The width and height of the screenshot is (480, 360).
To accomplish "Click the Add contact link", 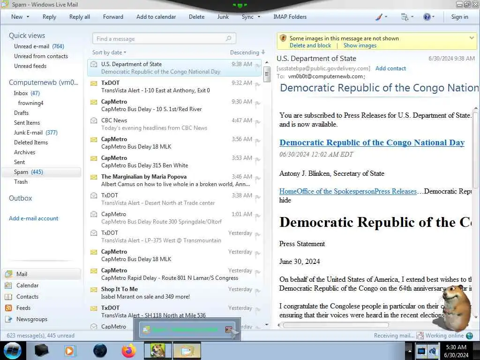I will (390, 68).
